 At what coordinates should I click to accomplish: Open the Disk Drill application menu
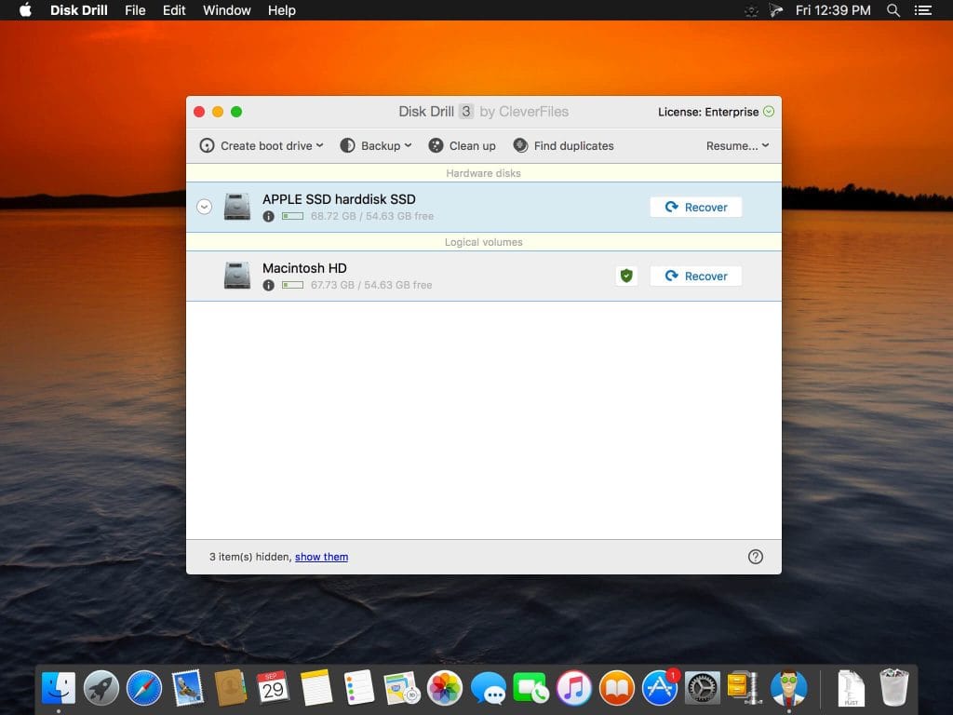78,10
